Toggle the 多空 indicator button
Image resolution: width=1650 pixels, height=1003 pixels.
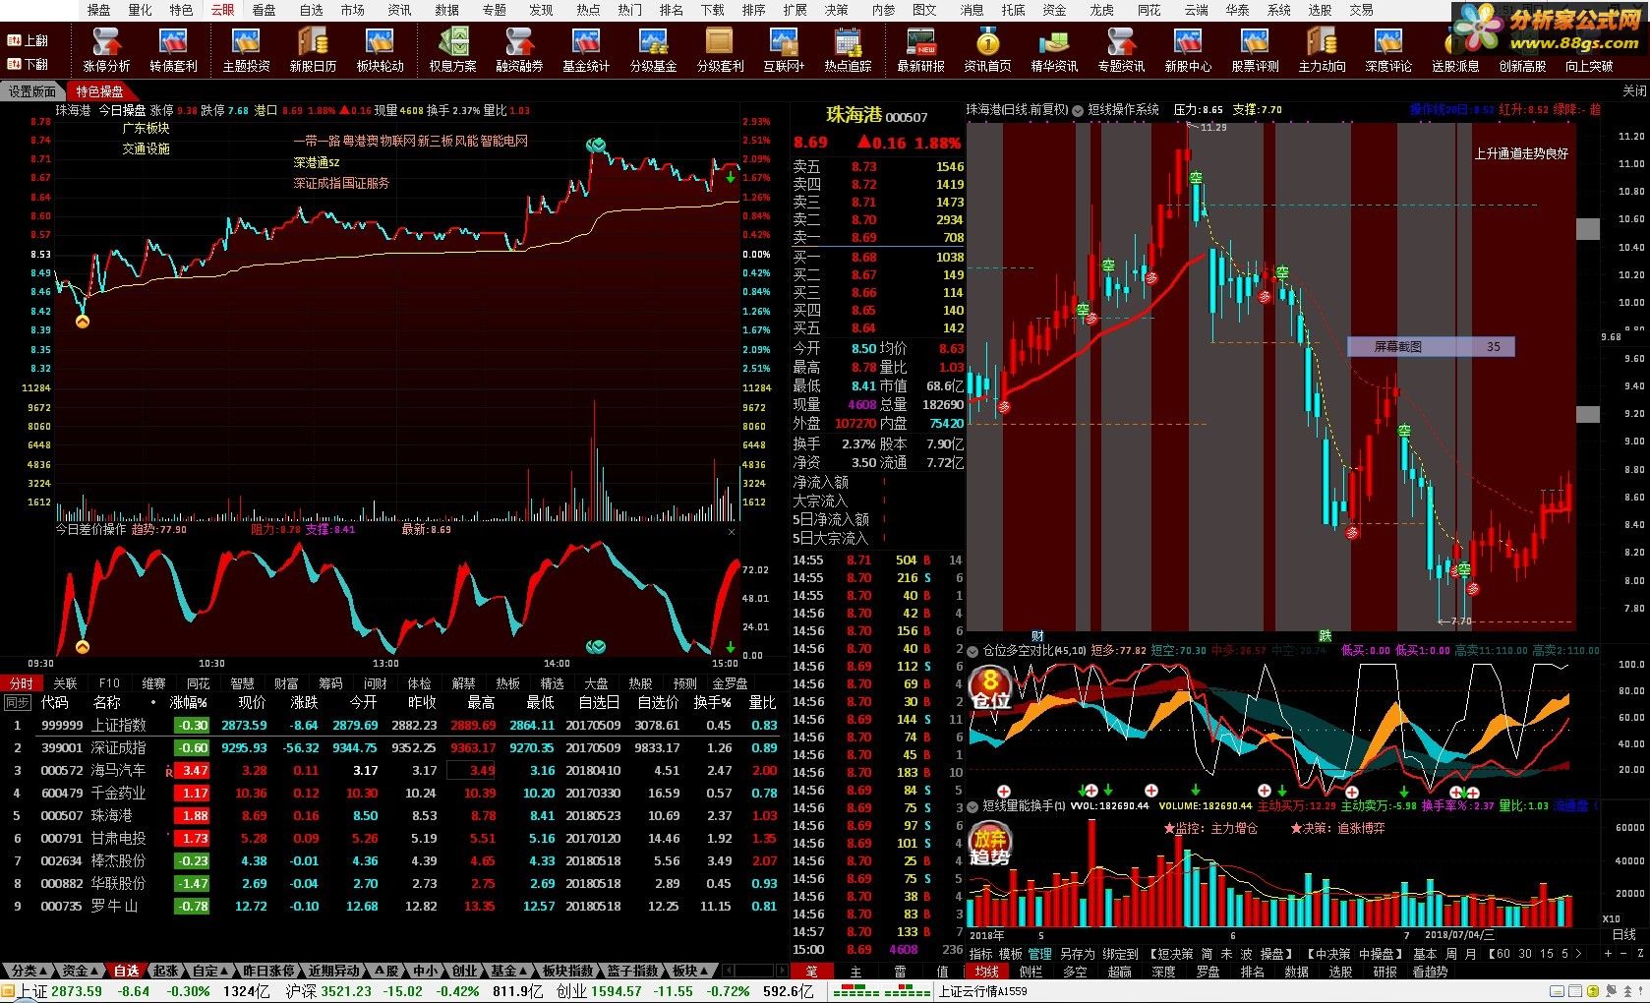[1076, 972]
